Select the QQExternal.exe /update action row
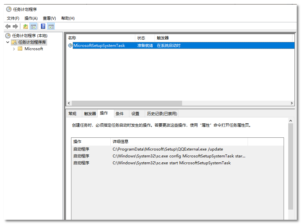 click(x=168, y=149)
